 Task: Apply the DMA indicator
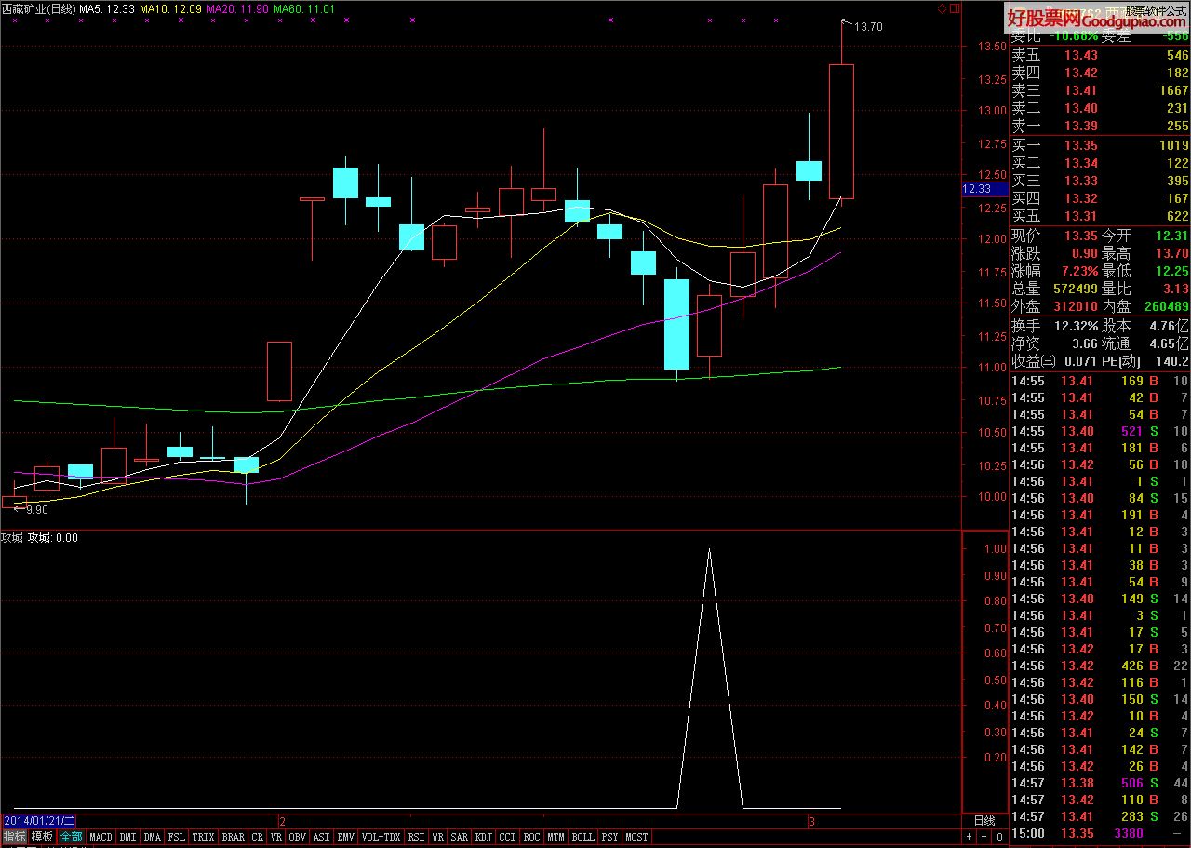[x=153, y=837]
